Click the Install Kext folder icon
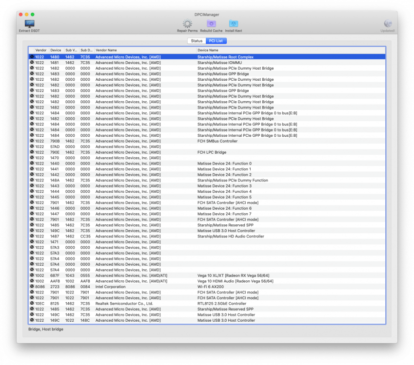This screenshot has width=414, height=365. [x=234, y=23]
